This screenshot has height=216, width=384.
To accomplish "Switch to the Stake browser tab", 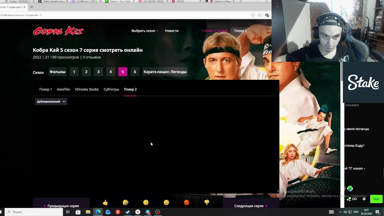I will 52,1.
